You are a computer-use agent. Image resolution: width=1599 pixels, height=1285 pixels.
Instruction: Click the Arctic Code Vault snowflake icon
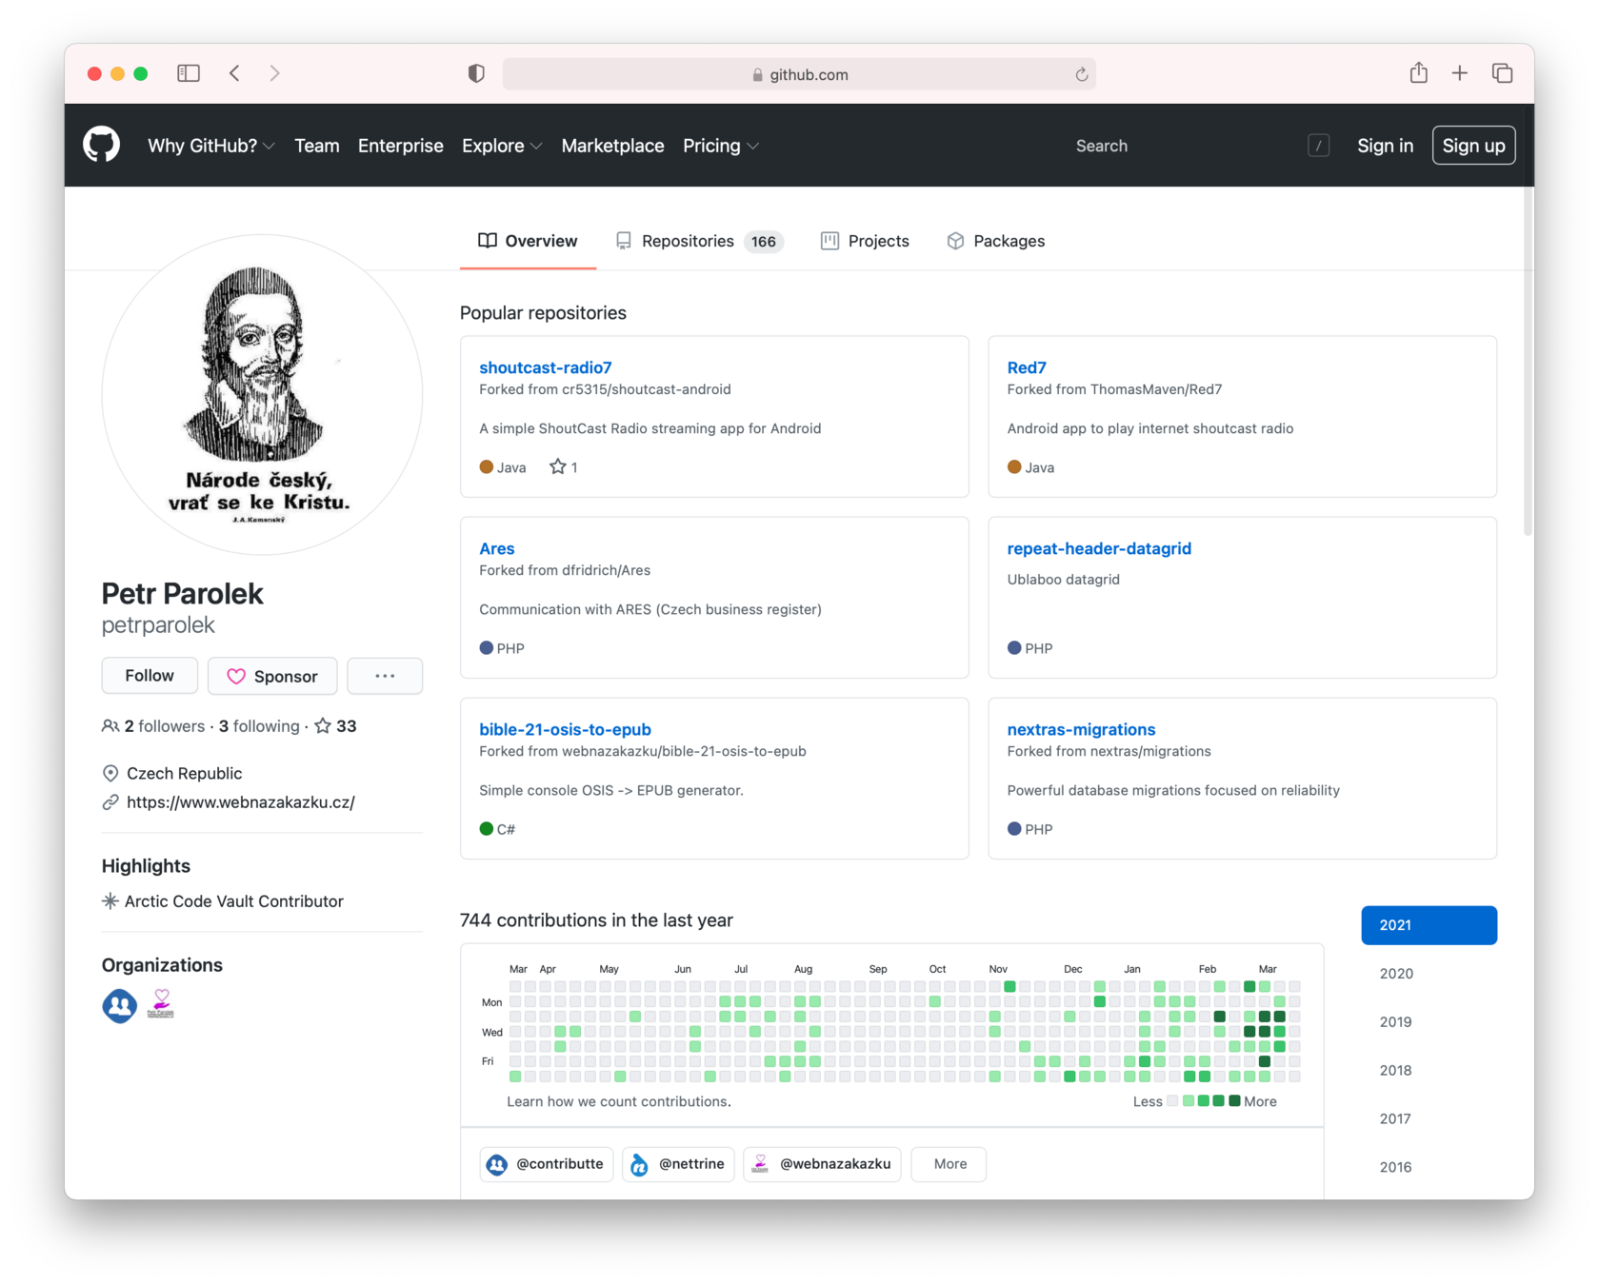[x=110, y=900]
